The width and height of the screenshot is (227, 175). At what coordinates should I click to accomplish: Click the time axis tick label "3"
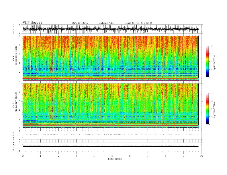pos(76,156)
